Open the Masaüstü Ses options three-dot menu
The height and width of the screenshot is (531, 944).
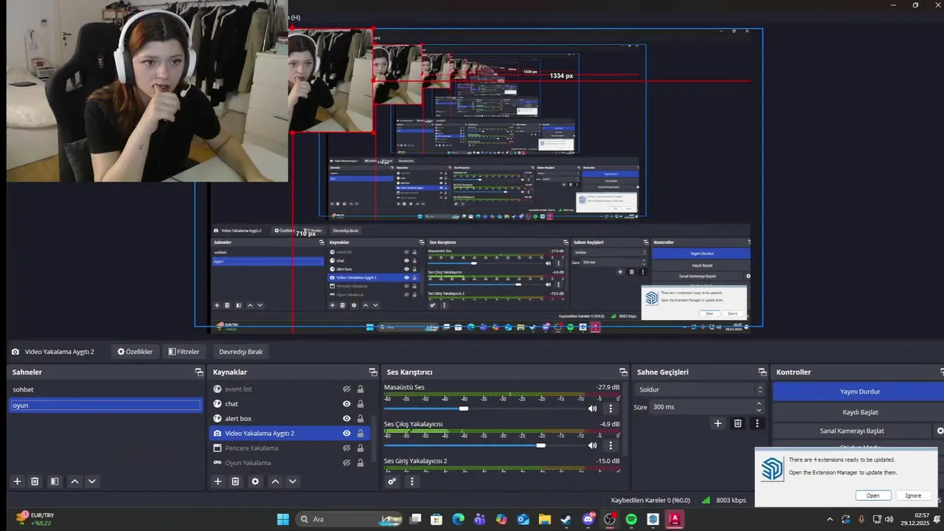(610, 408)
